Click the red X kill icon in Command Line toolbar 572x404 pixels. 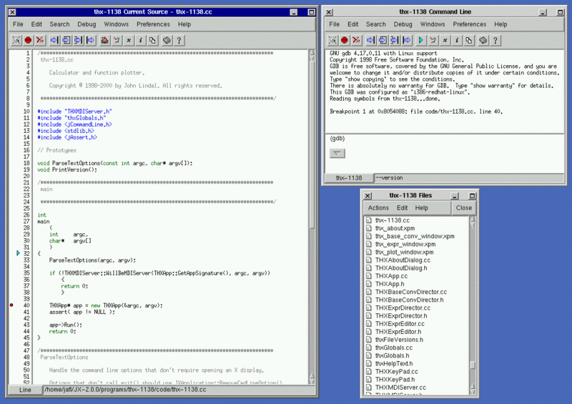click(356, 40)
